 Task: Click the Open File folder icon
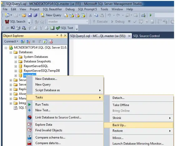pos(24,15)
